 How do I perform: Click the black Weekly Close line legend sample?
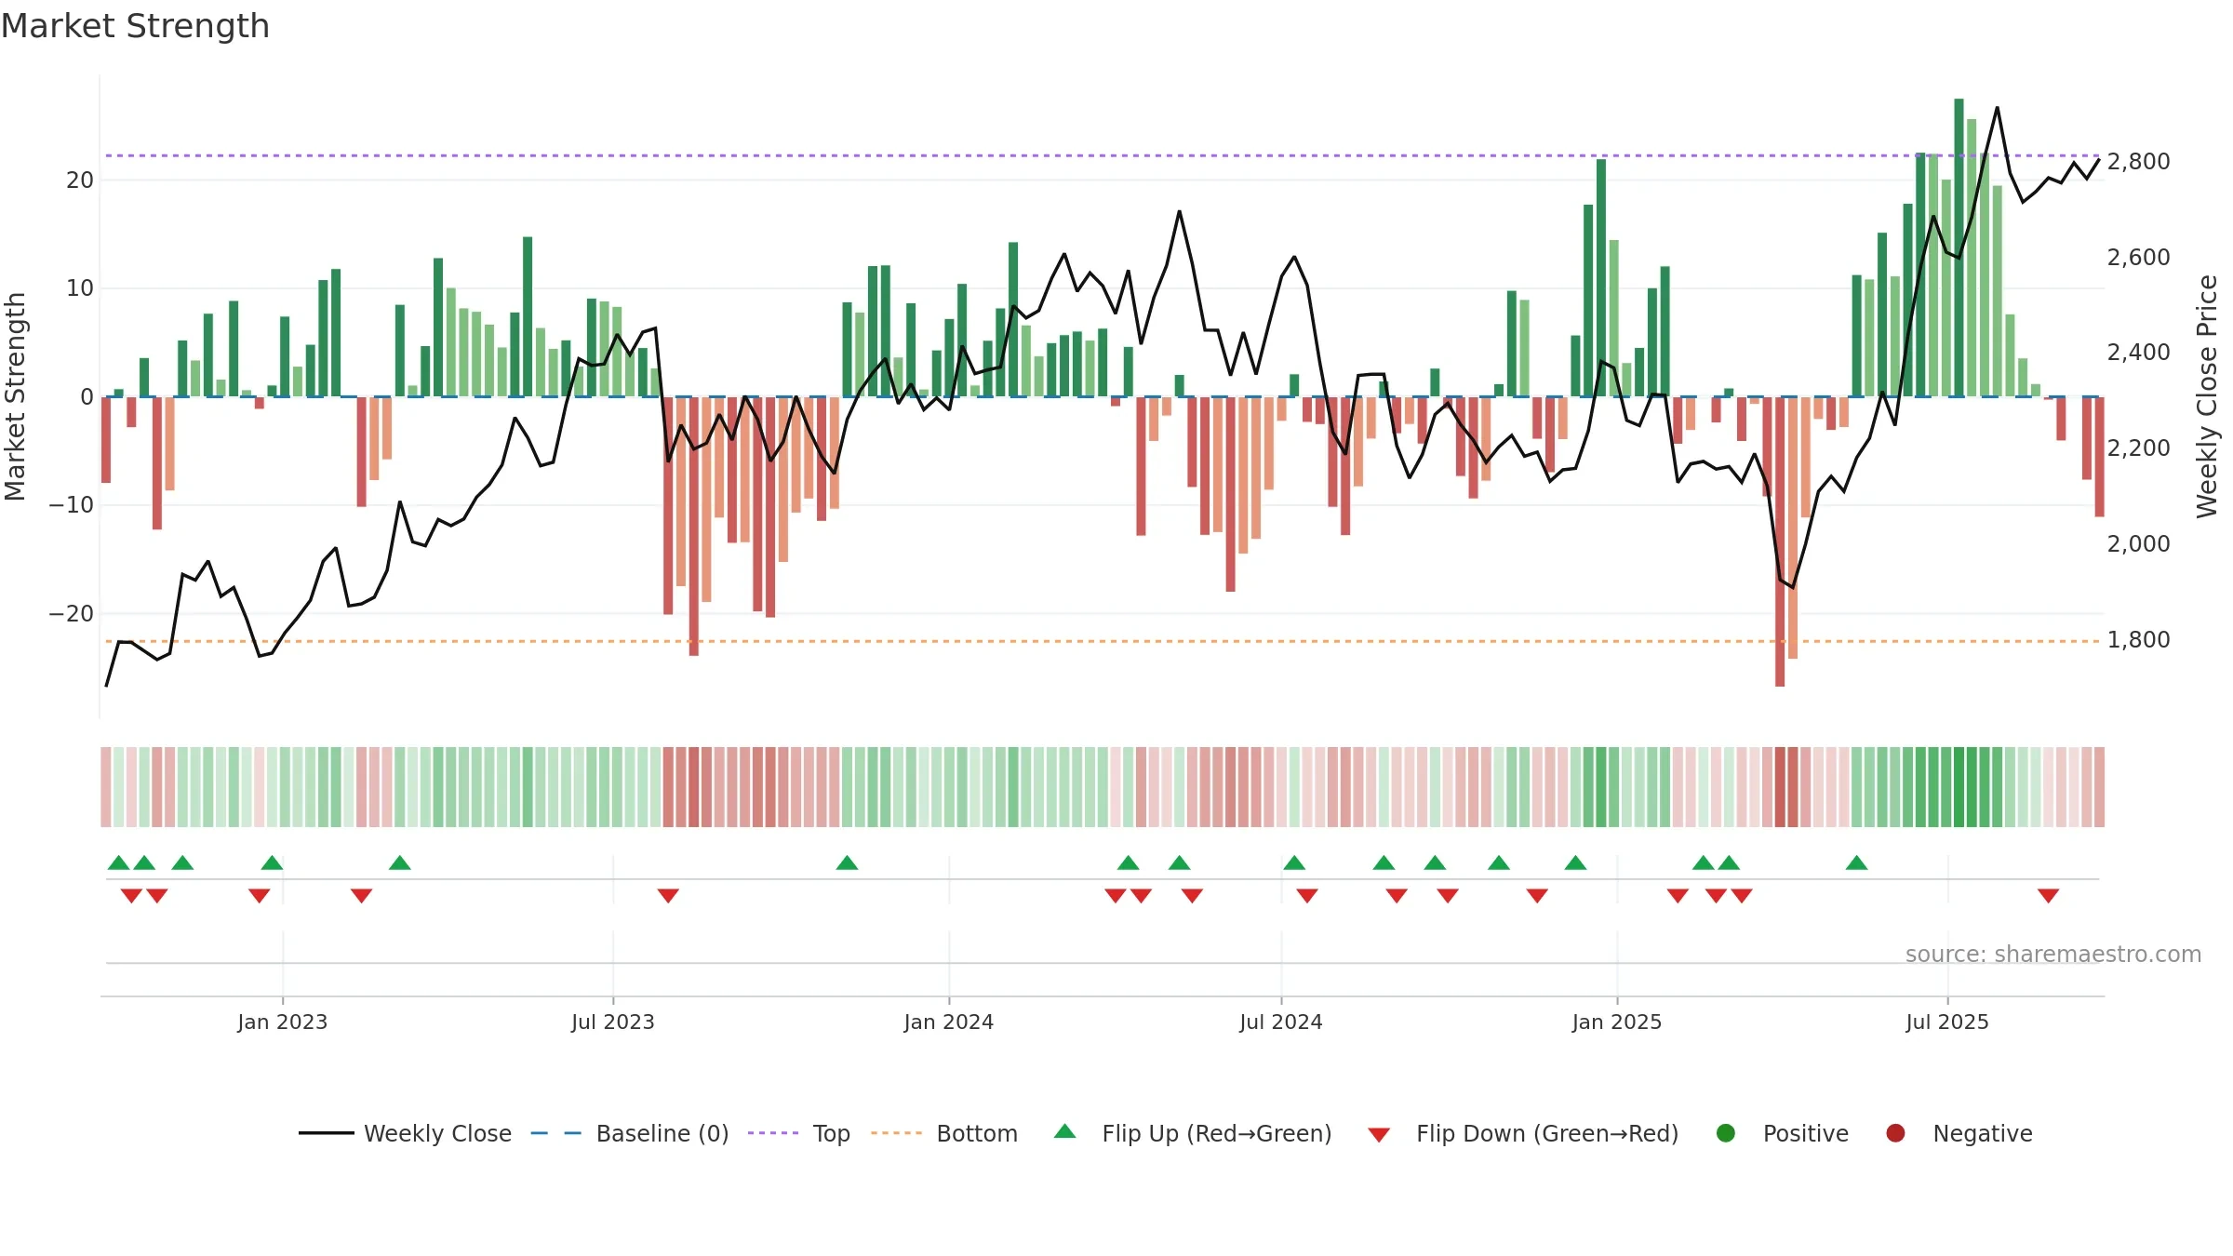click(x=327, y=1133)
